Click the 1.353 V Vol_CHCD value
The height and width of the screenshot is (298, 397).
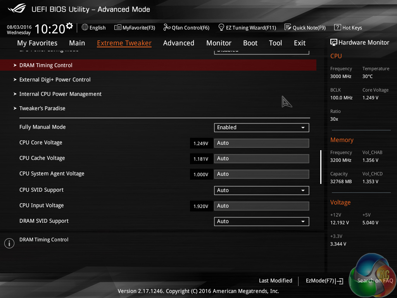[370, 182]
